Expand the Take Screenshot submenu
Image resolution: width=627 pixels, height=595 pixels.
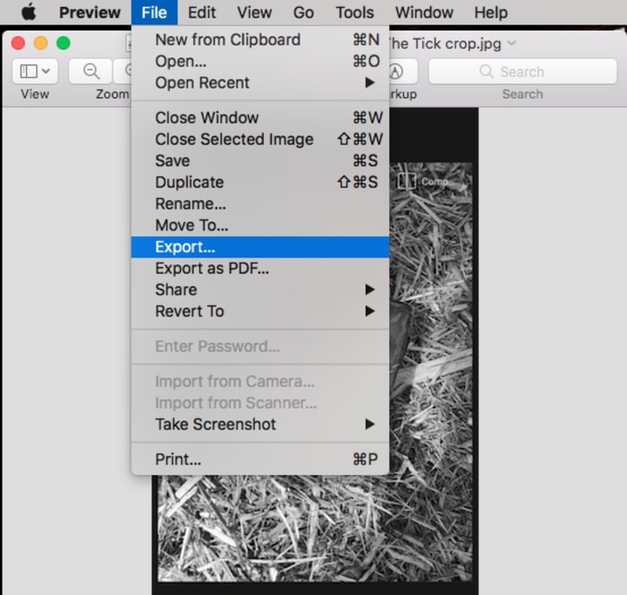point(260,425)
